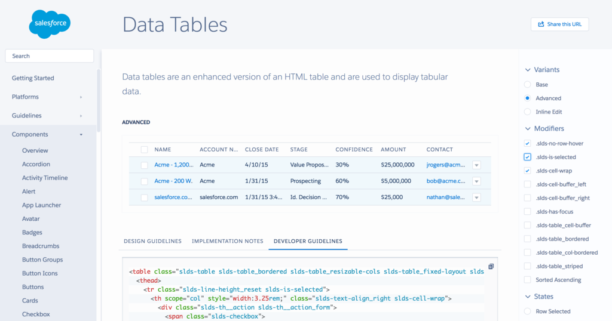612x321 pixels.
Task: Go to the Avatar component
Action: pyautogui.click(x=31, y=218)
